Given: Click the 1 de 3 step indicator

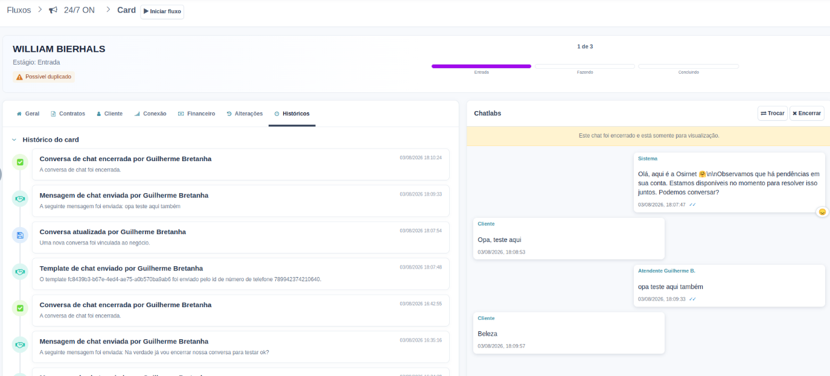Looking at the screenshot, I should tap(585, 46).
